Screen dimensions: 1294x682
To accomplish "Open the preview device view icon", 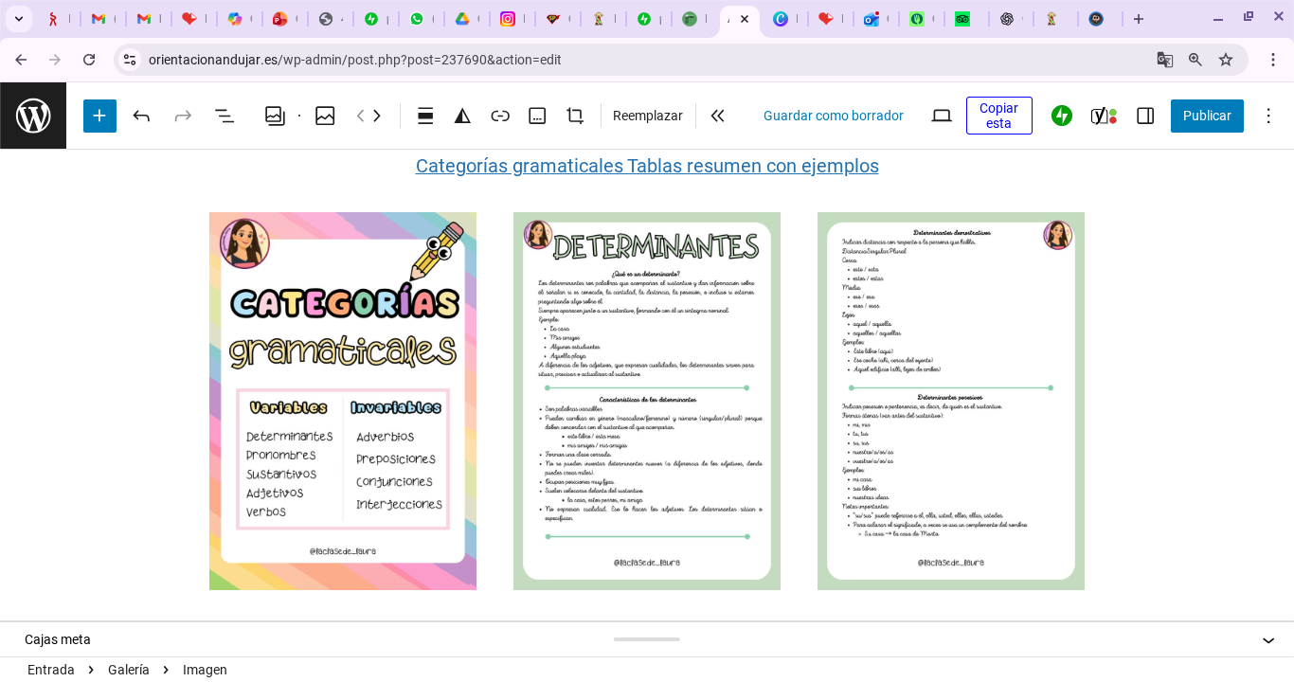I will [x=942, y=116].
